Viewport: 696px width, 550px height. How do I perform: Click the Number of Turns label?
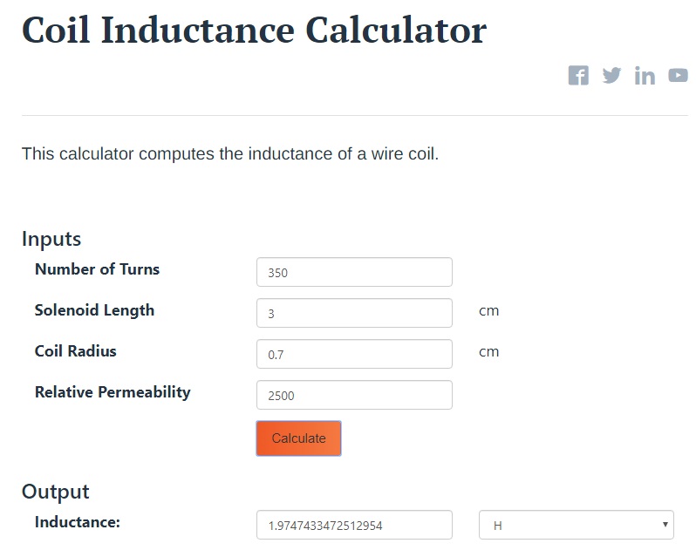(x=97, y=269)
